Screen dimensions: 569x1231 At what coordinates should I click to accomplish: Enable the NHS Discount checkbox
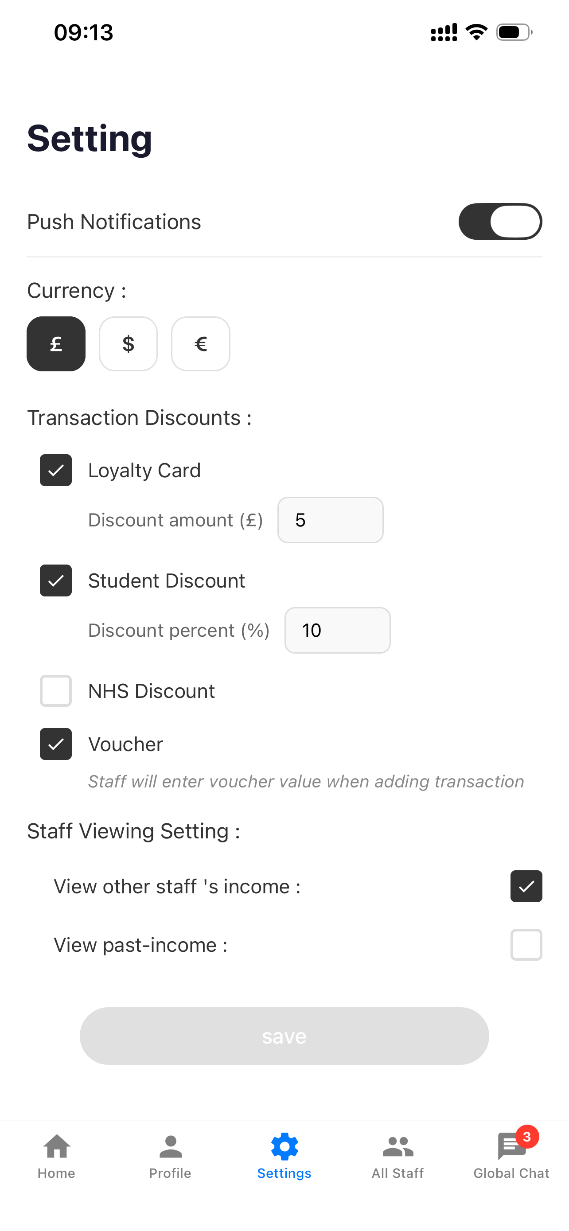56,691
